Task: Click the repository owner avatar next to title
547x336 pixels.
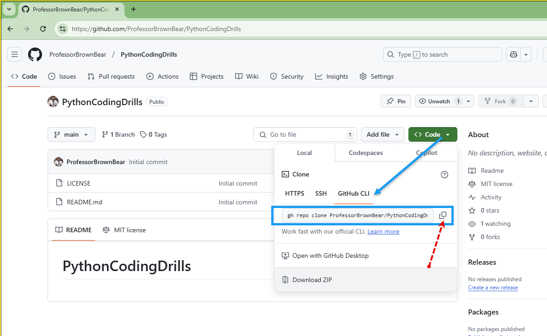Action: [53, 102]
